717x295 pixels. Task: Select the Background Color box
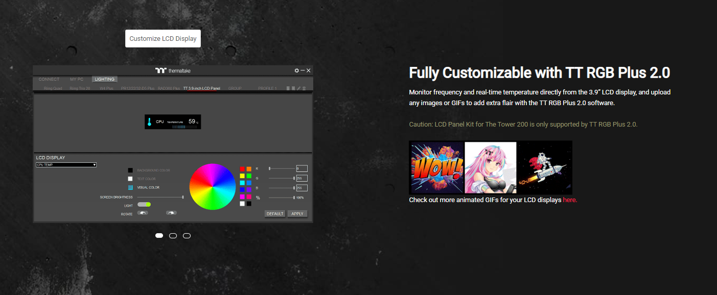click(x=130, y=170)
